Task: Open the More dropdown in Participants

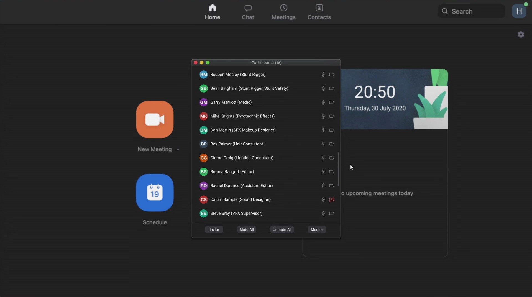Action: pyautogui.click(x=317, y=229)
